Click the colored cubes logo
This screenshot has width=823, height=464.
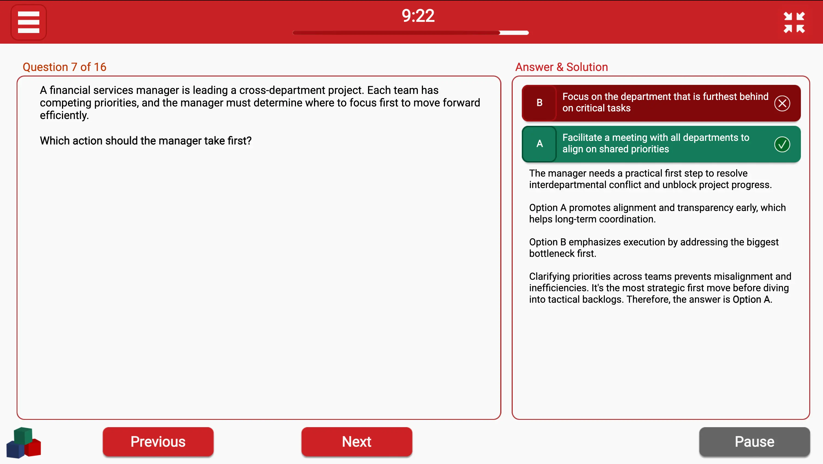tap(24, 443)
